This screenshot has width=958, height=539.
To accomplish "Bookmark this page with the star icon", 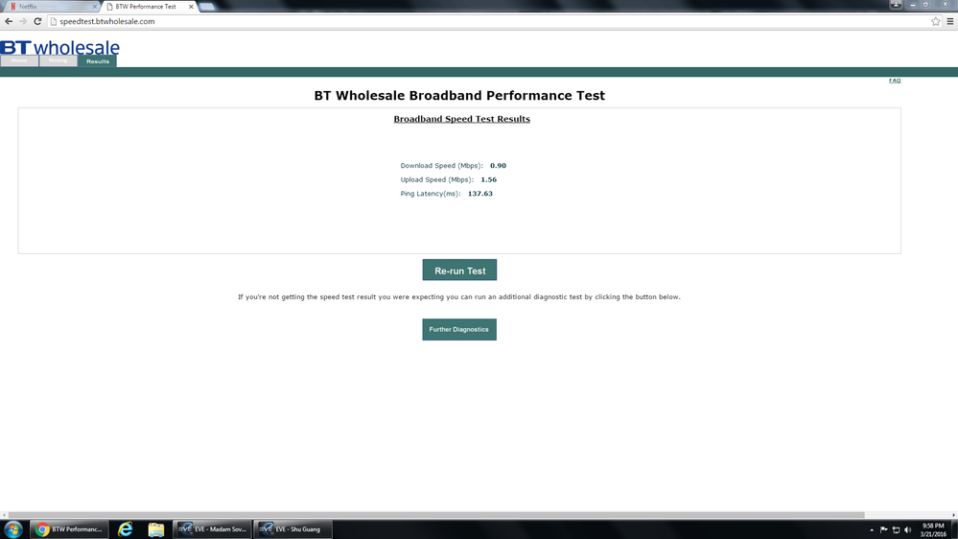I will [x=935, y=21].
